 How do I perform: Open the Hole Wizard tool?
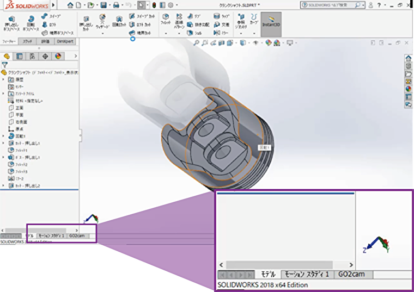102,22
